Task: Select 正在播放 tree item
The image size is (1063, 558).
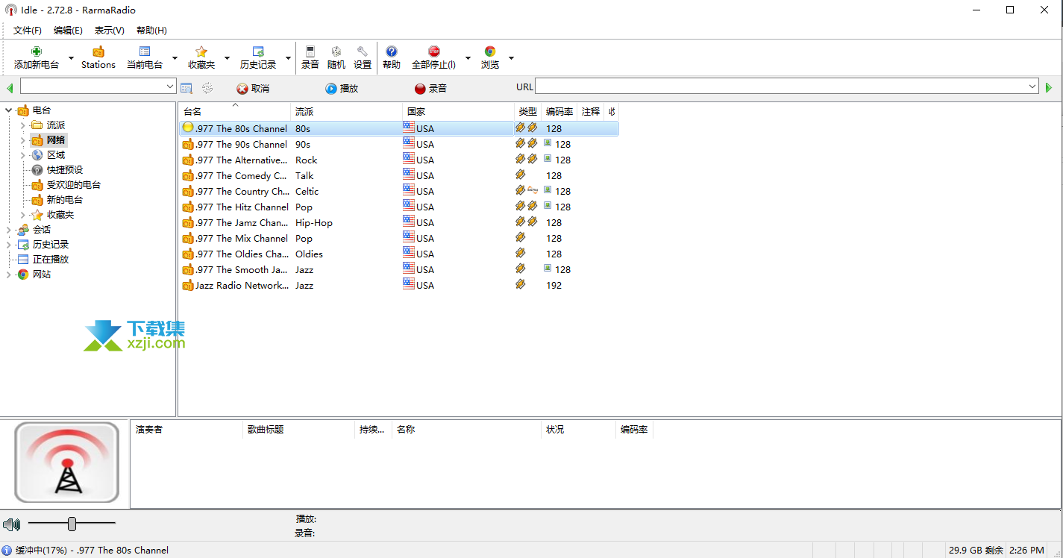Action: coord(51,260)
